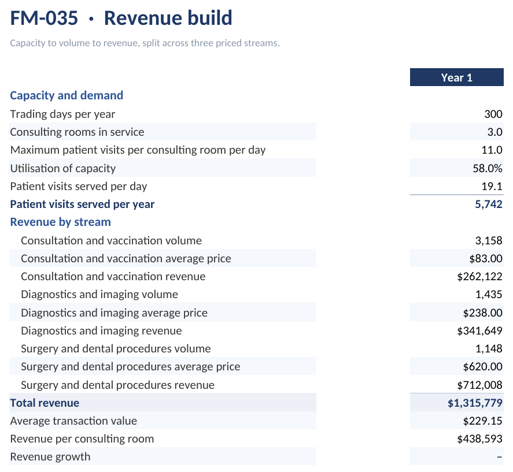
Task: Select 'Consultation and vaccination revenue' label
Action: click(x=113, y=277)
